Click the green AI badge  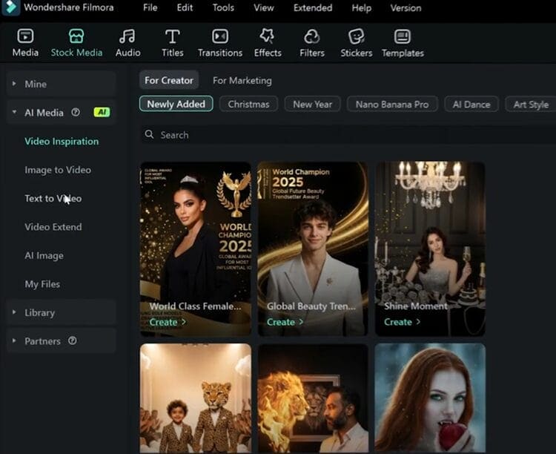[102, 112]
